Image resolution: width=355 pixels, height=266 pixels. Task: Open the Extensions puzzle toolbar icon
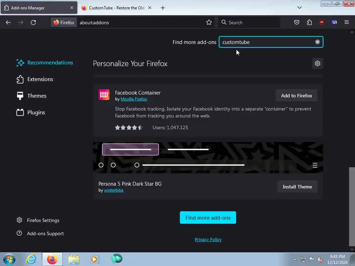[x=309, y=23]
